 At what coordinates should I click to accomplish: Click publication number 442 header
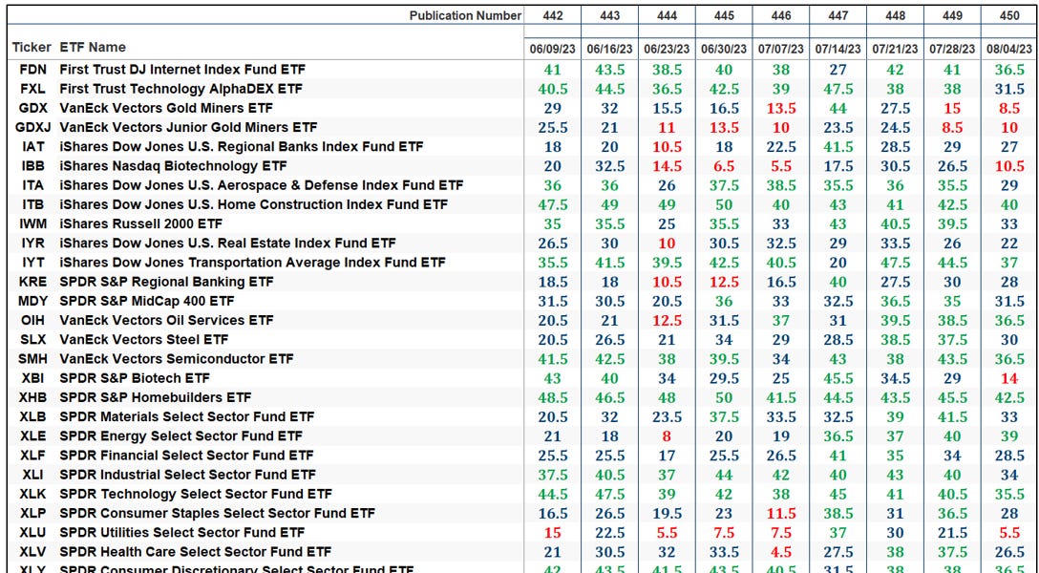click(x=552, y=15)
